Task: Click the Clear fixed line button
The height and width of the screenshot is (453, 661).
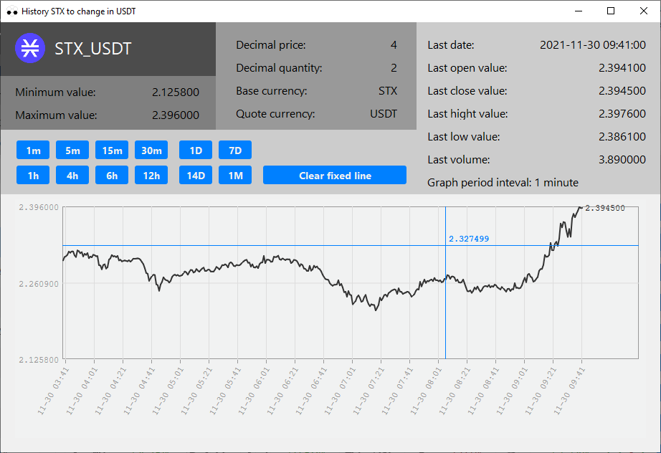Action: [335, 175]
